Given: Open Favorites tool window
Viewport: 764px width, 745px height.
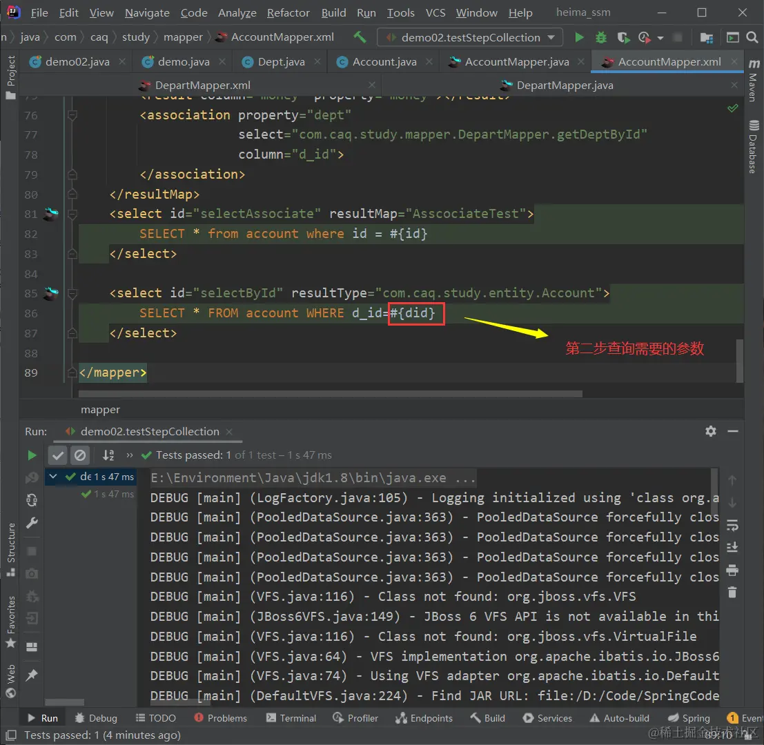Looking at the screenshot, I should pos(10,622).
